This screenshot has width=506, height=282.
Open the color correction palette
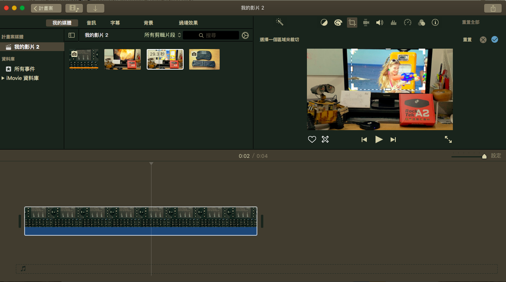337,23
